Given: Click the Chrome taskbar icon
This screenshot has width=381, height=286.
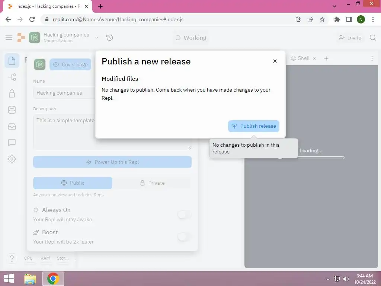Looking at the screenshot, I should pyautogui.click(x=53, y=279).
